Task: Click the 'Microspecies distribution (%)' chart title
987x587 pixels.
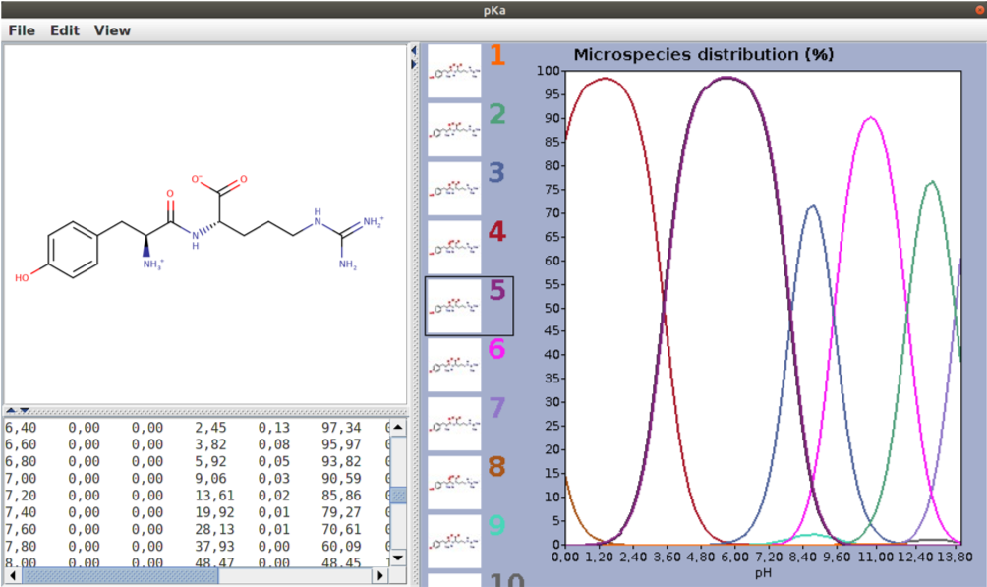Action: point(704,55)
